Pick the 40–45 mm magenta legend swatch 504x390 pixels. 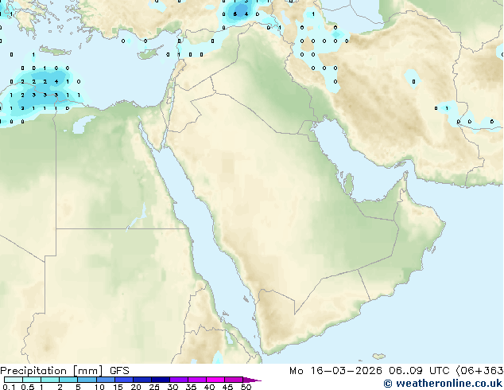pos(215,380)
